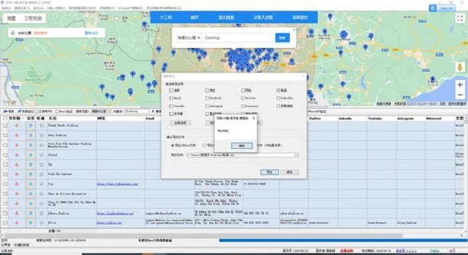The image size is (468, 255).
Task: Select the export as text file radio button
Action: click(x=172, y=146)
